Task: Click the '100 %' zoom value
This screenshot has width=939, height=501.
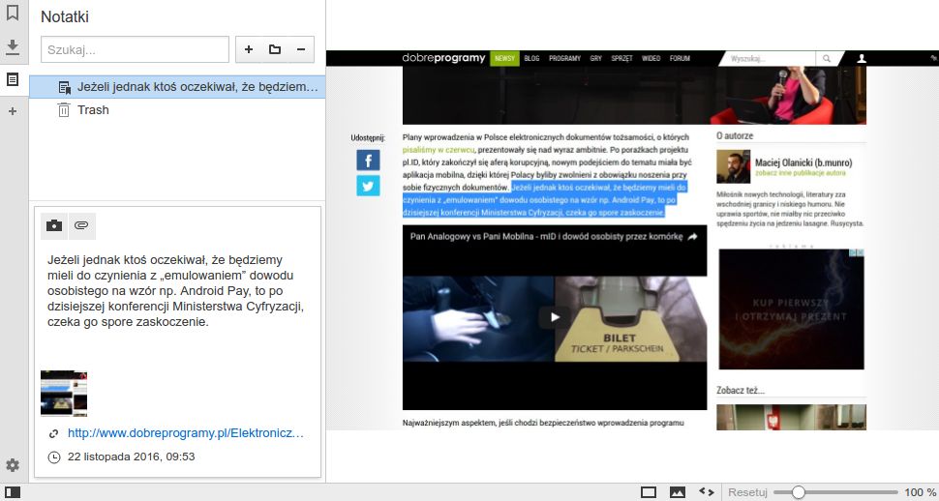Action: (x=920, y=492)
